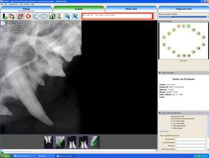Select tooth position 5 in schematic
This screenshot has width=209, height=158.
coord(164,37)
